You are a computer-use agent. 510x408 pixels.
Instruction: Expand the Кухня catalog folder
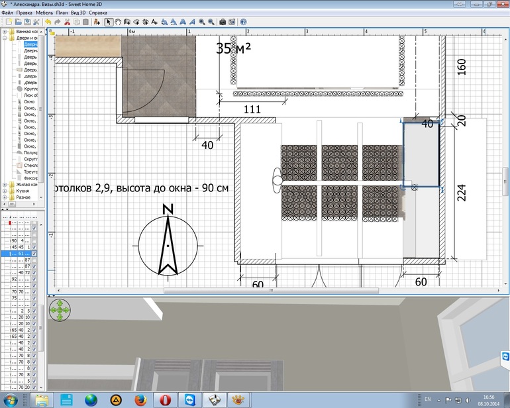click(5, 191)
